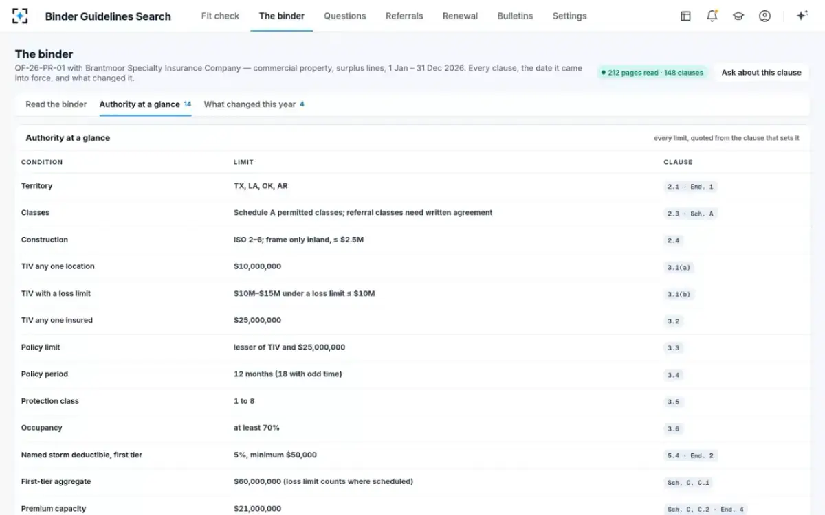Click the Schedule A permitted classes limit text

[x=363, y=213]
